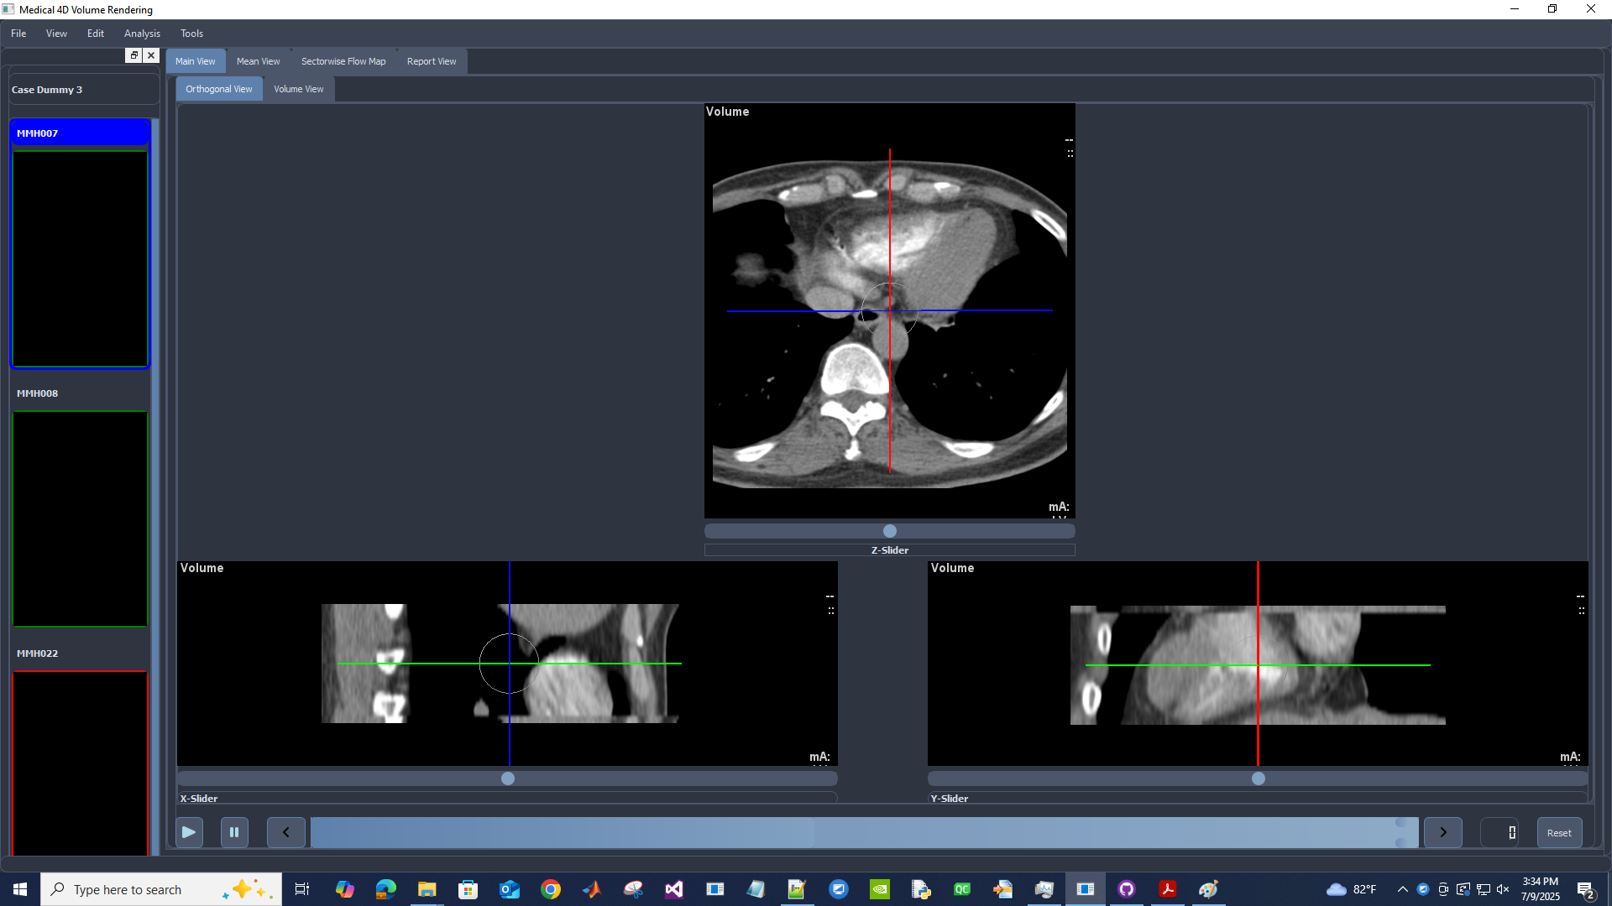Click the X-Slider handle

coord(508,778)
